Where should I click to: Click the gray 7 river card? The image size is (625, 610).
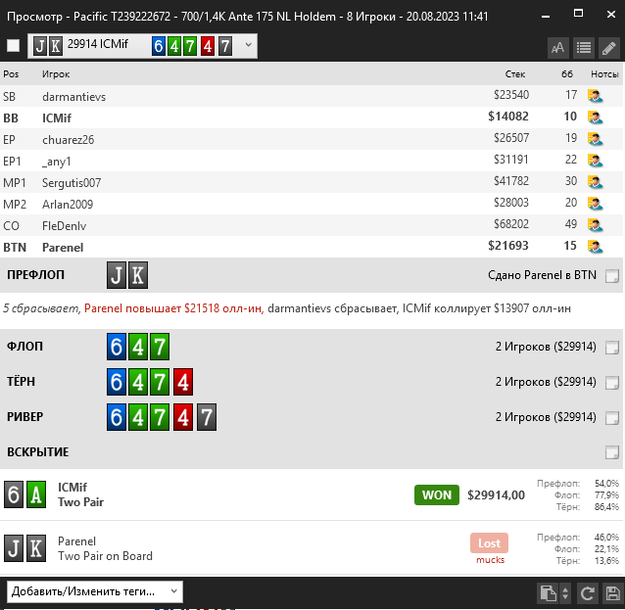207,417
